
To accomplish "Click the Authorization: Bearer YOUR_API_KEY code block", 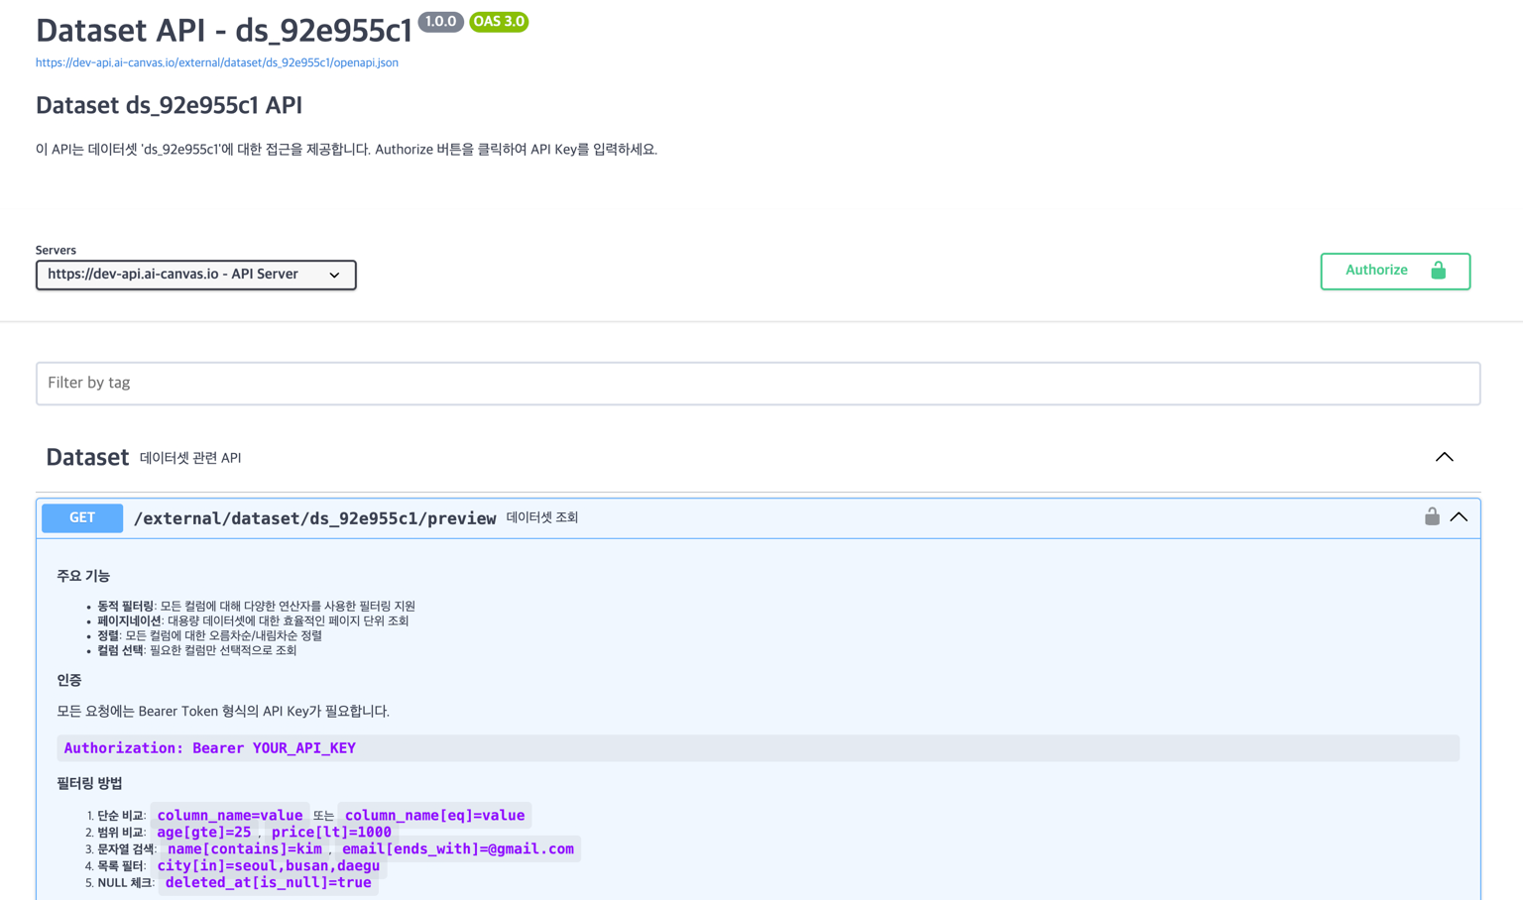I will pyautogui.click(x=209, y=748).
